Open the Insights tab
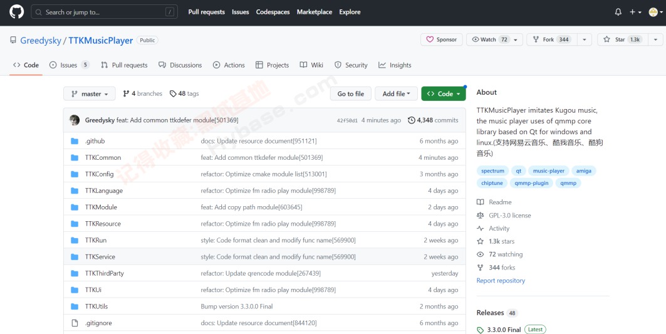 tap(395, 65)
